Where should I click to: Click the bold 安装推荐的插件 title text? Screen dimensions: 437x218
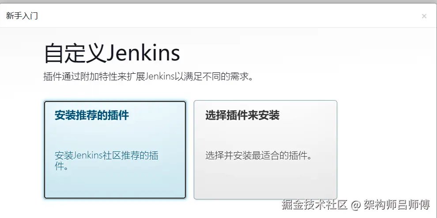tap(92, 115)
